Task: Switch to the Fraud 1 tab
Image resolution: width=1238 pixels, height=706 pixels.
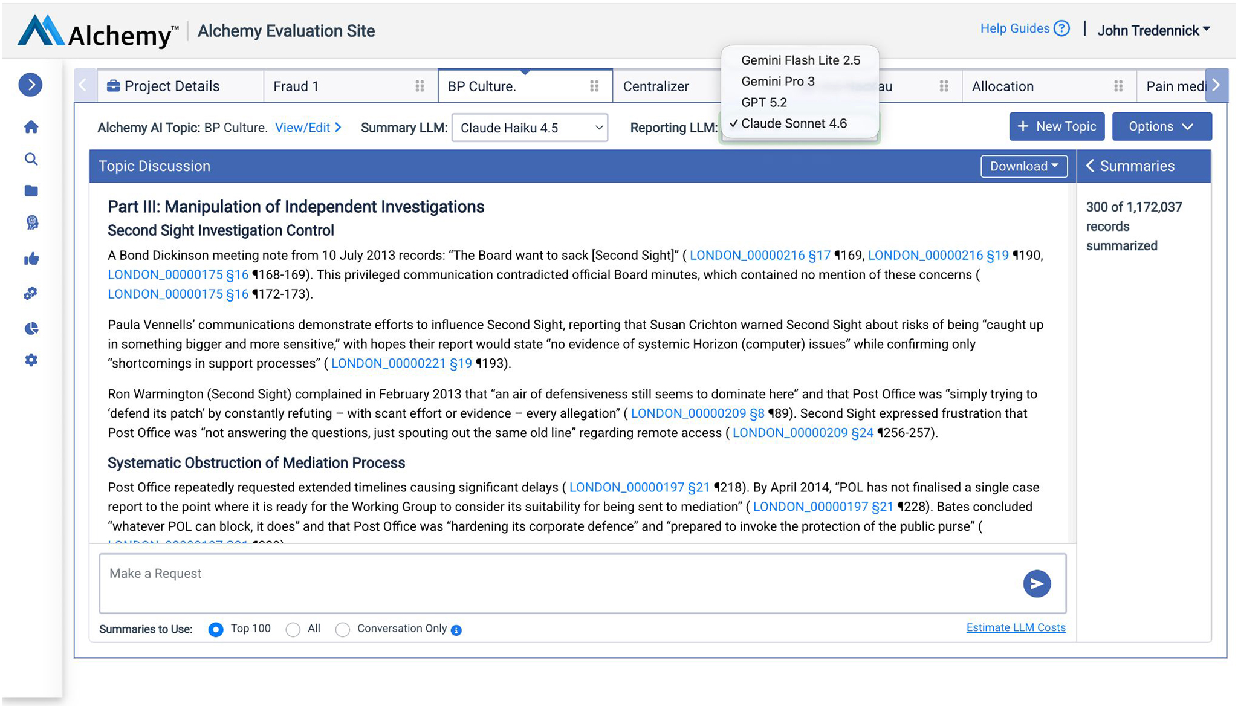Action: click(x=296, y=86)
